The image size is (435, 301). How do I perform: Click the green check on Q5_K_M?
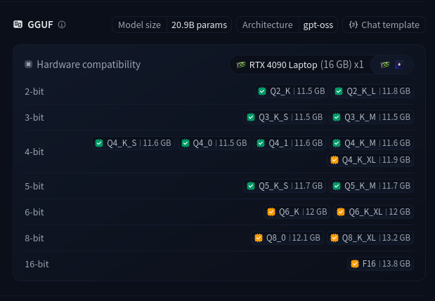pos(337,186)
